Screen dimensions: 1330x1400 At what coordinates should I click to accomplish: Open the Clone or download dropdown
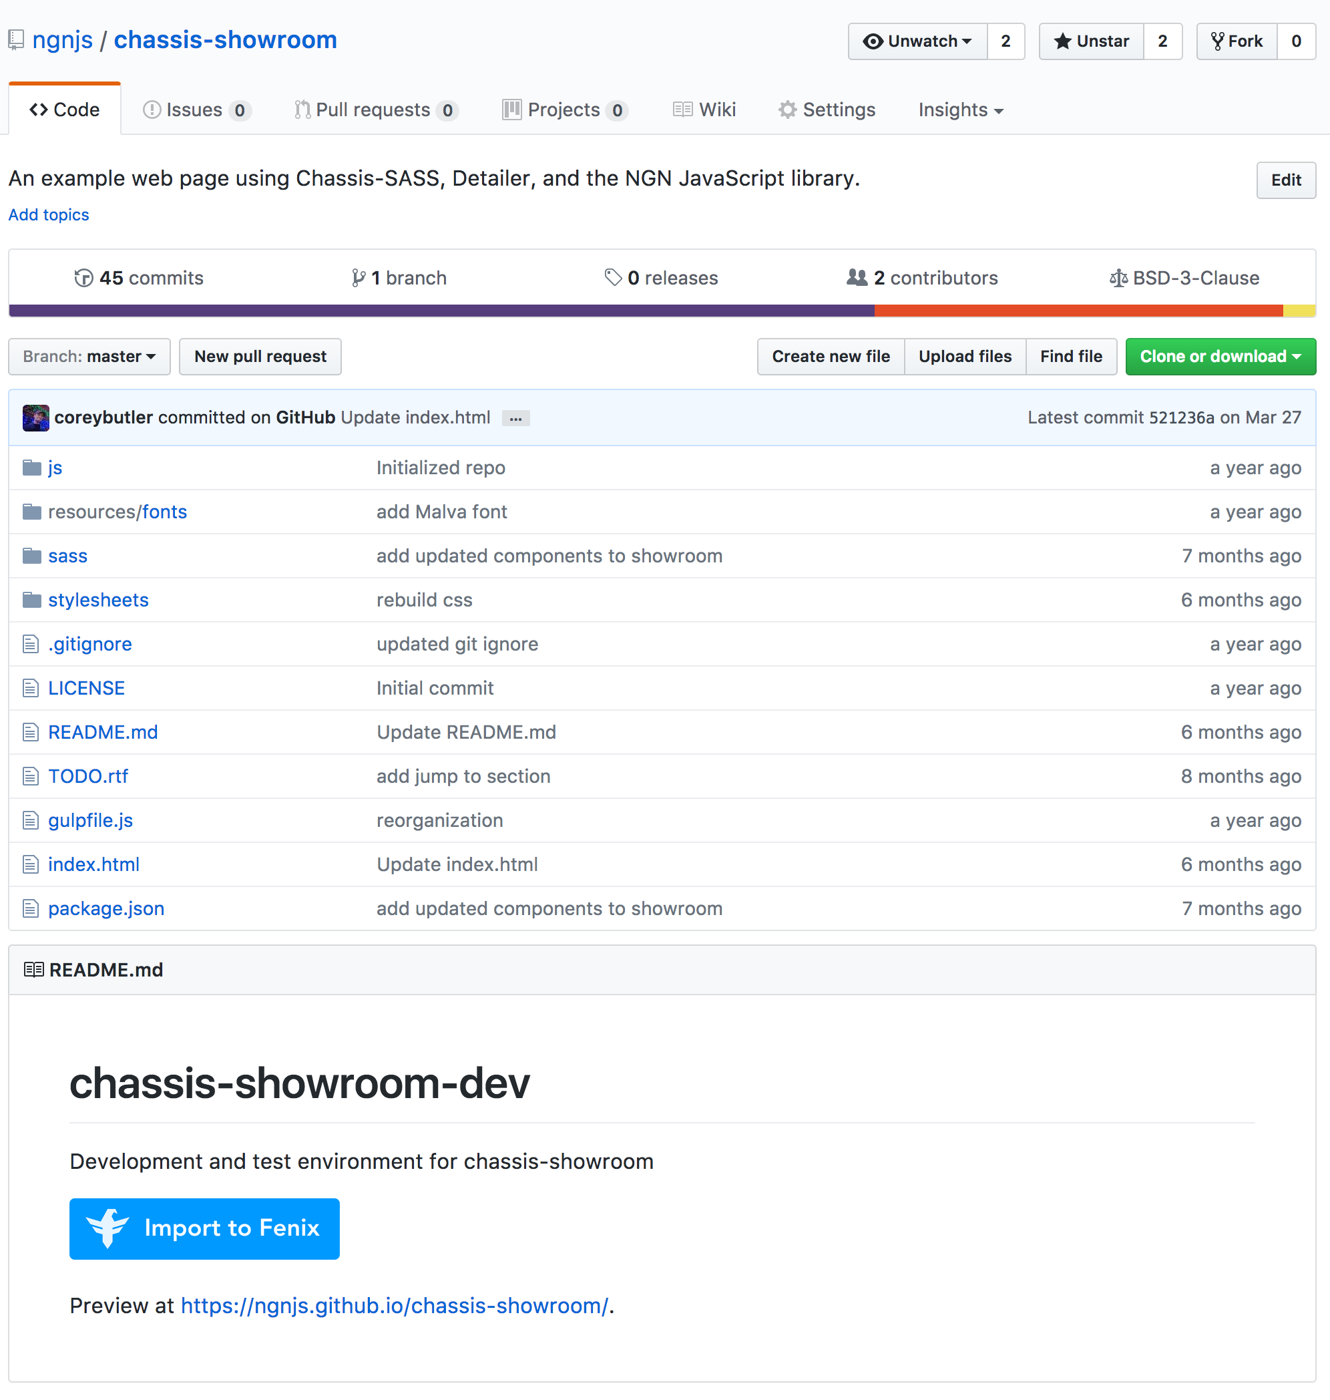(1219, 356)
